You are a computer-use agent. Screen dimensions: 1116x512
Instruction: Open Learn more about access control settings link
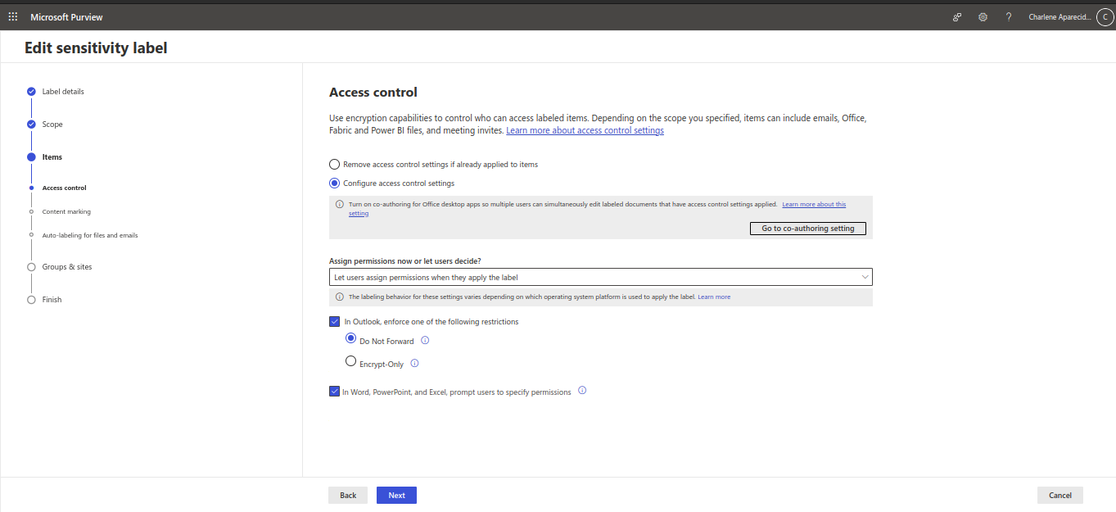click(x=585, y=130)
